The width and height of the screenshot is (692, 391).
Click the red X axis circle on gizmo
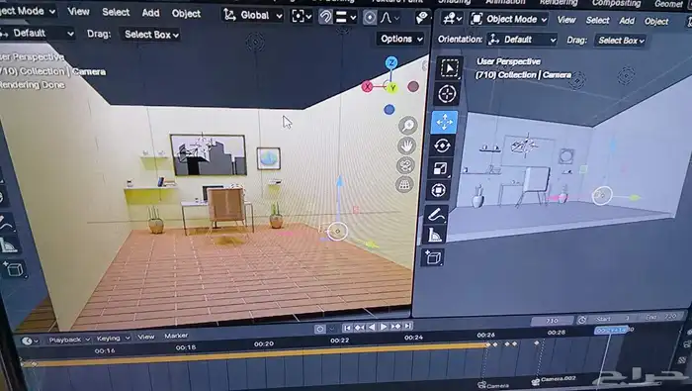click(x=367, y=86)
